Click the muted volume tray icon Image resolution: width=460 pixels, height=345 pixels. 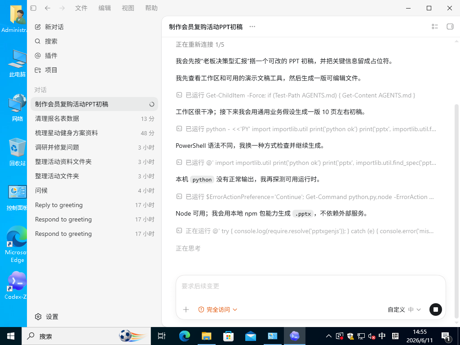pos(372,336)
